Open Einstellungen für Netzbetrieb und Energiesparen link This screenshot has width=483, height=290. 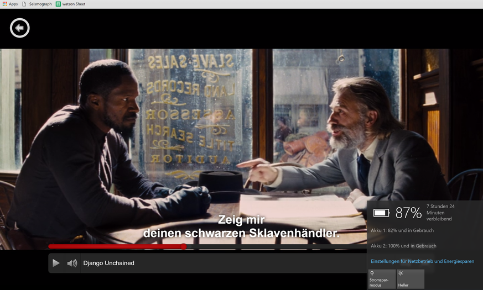[x=422, y=261]
